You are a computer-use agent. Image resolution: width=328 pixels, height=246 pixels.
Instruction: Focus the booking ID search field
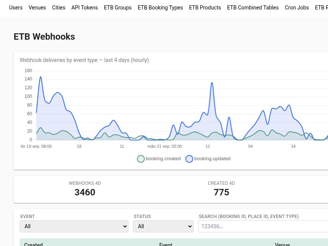[263, 226]
